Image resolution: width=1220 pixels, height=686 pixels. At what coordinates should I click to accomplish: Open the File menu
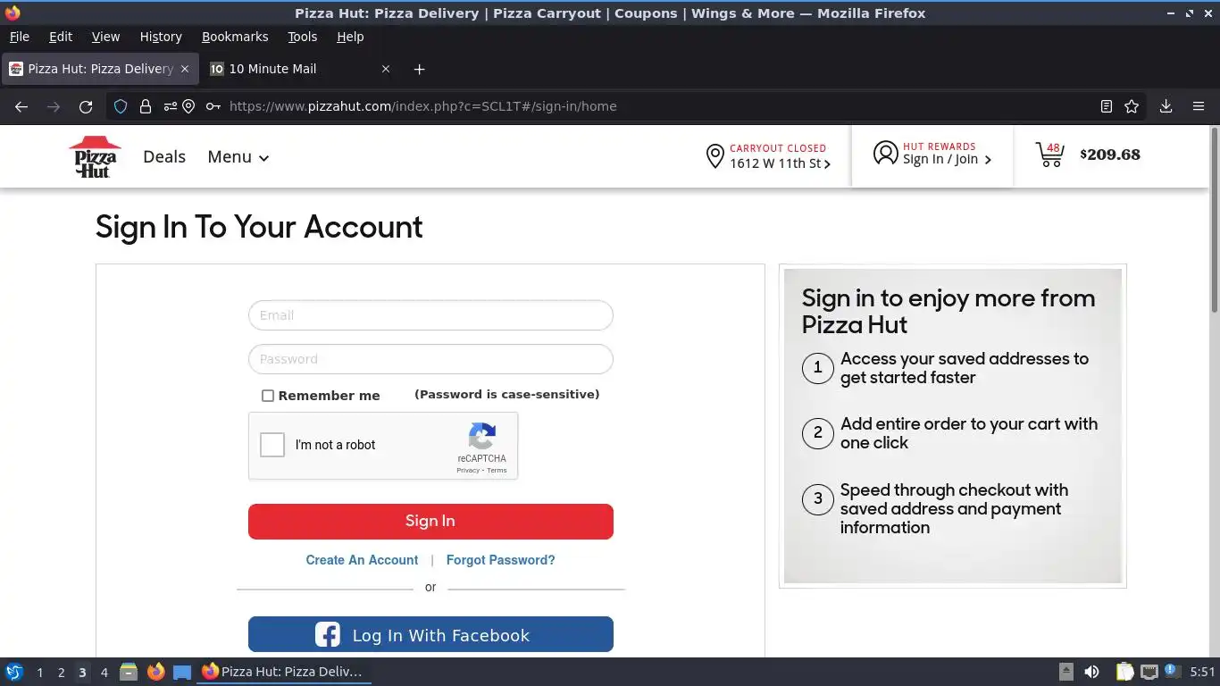pos(19,37)
